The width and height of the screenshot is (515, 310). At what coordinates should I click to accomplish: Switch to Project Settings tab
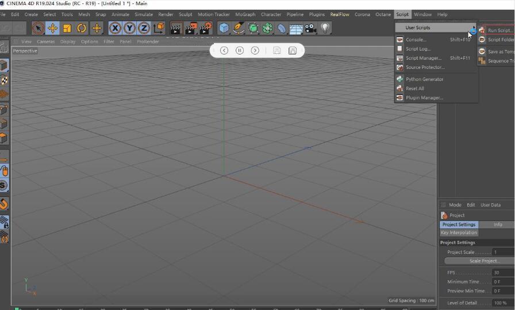point(459,224)
